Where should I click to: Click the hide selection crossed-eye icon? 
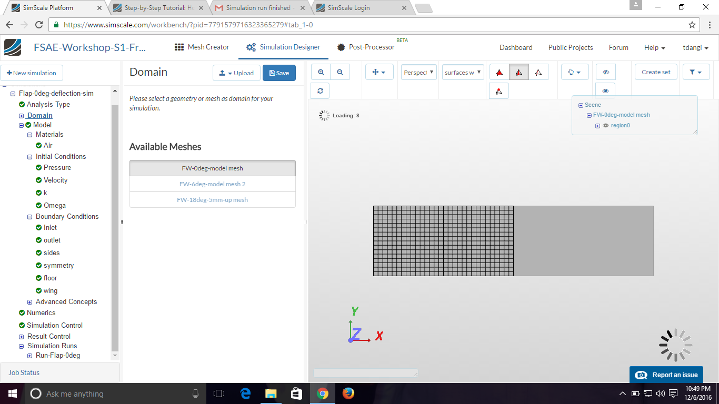pos(605,72)
